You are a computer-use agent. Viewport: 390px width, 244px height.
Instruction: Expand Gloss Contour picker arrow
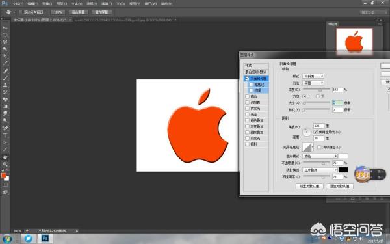(313, 147)
